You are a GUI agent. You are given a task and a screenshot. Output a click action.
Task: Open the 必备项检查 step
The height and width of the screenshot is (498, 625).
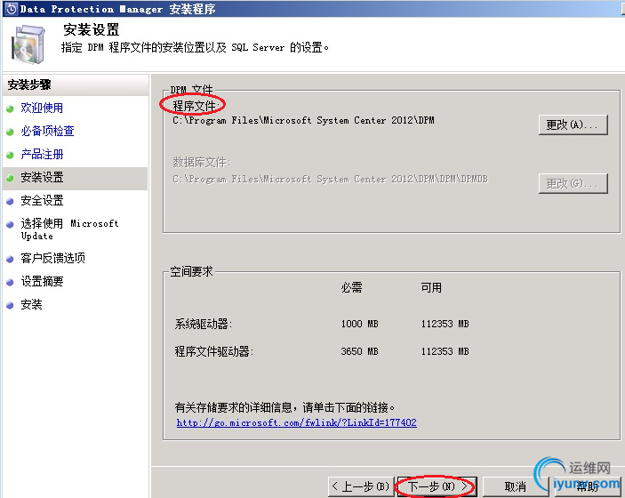coord(47,131)
